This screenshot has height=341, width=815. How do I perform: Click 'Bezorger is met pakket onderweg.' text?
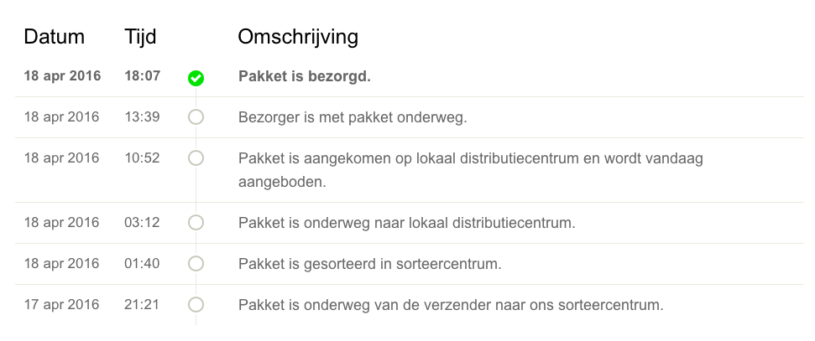point(353,117)
